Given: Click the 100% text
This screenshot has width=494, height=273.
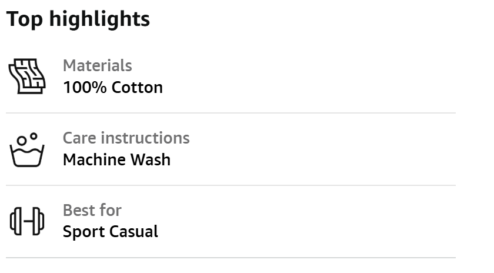Looking at the screenshot, I should 85,88.
